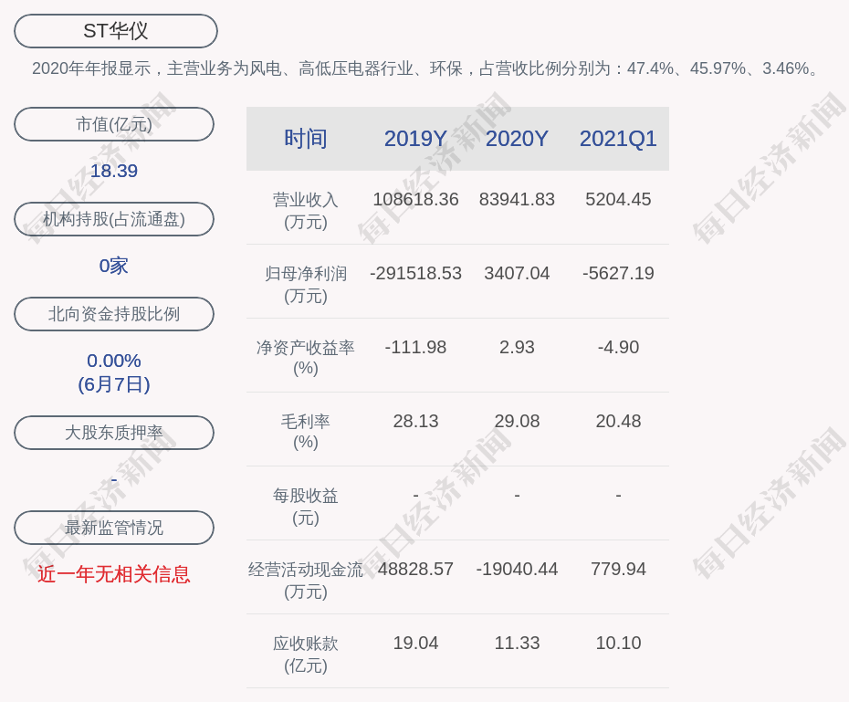Select net profit value -5627.19
Image resolution: width=849 pixels, height=702 pixels.
click(x=618, y=273)
